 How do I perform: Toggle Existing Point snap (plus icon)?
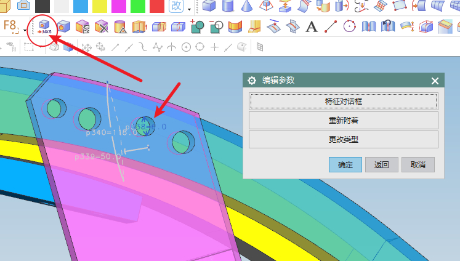click(x=215, y=47)
